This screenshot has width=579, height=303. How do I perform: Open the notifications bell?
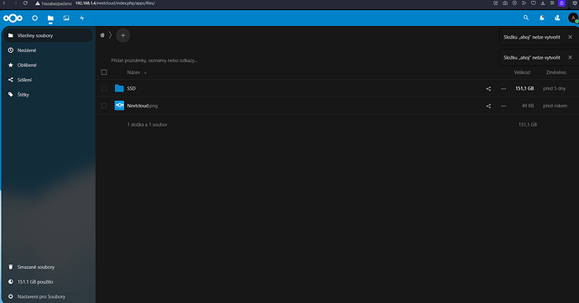click(x=542, y=18)
